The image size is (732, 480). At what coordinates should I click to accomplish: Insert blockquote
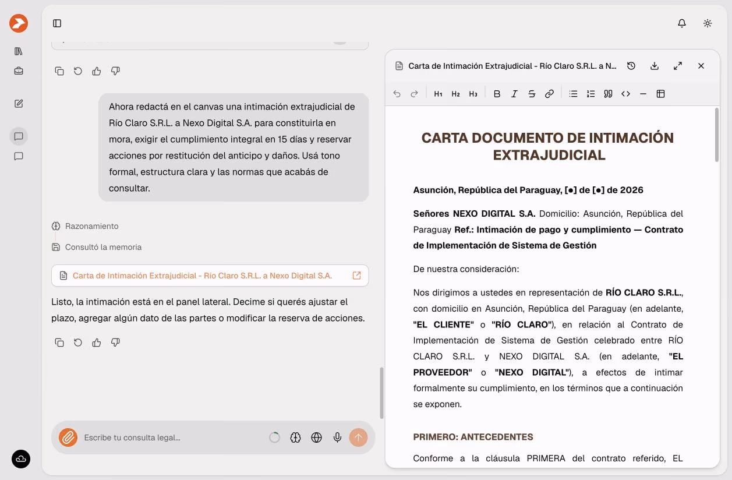coord(608,94)
